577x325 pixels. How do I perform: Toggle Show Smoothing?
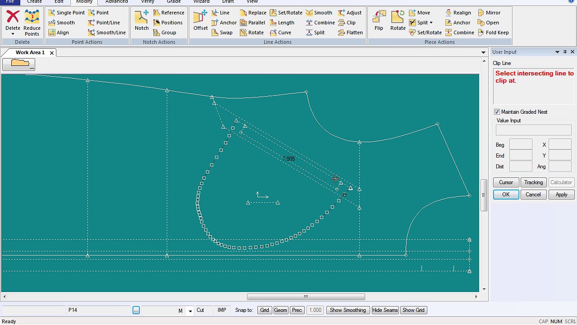(x=348, y=310)
